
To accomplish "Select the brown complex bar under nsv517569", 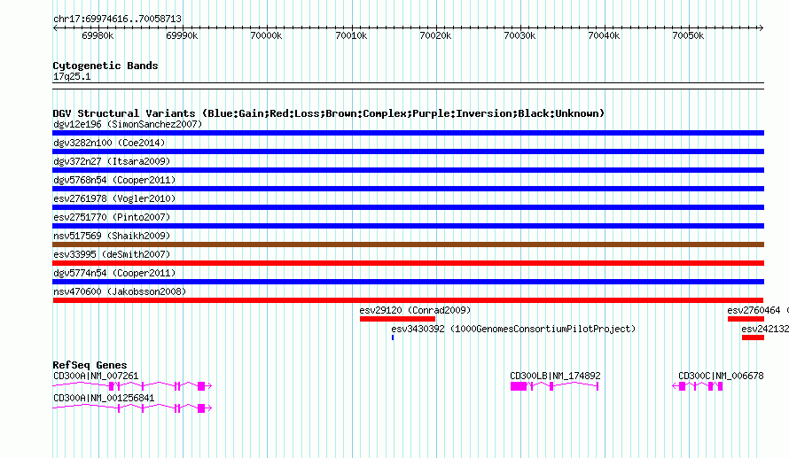I will tap(408, 245).
